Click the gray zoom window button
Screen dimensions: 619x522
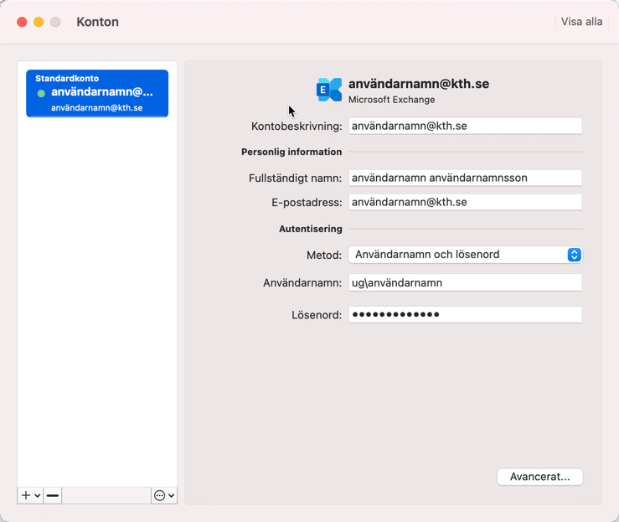[55, 22]
